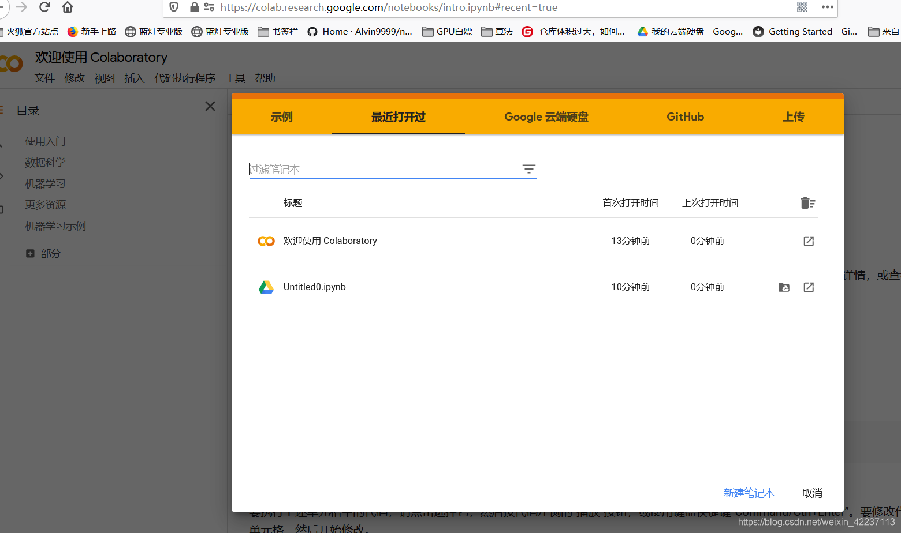Screen dimensions: 901x533
Task: Open the Untitled0.ipynb notebook row
Action: pyautogui.click(x=538, y=287)
